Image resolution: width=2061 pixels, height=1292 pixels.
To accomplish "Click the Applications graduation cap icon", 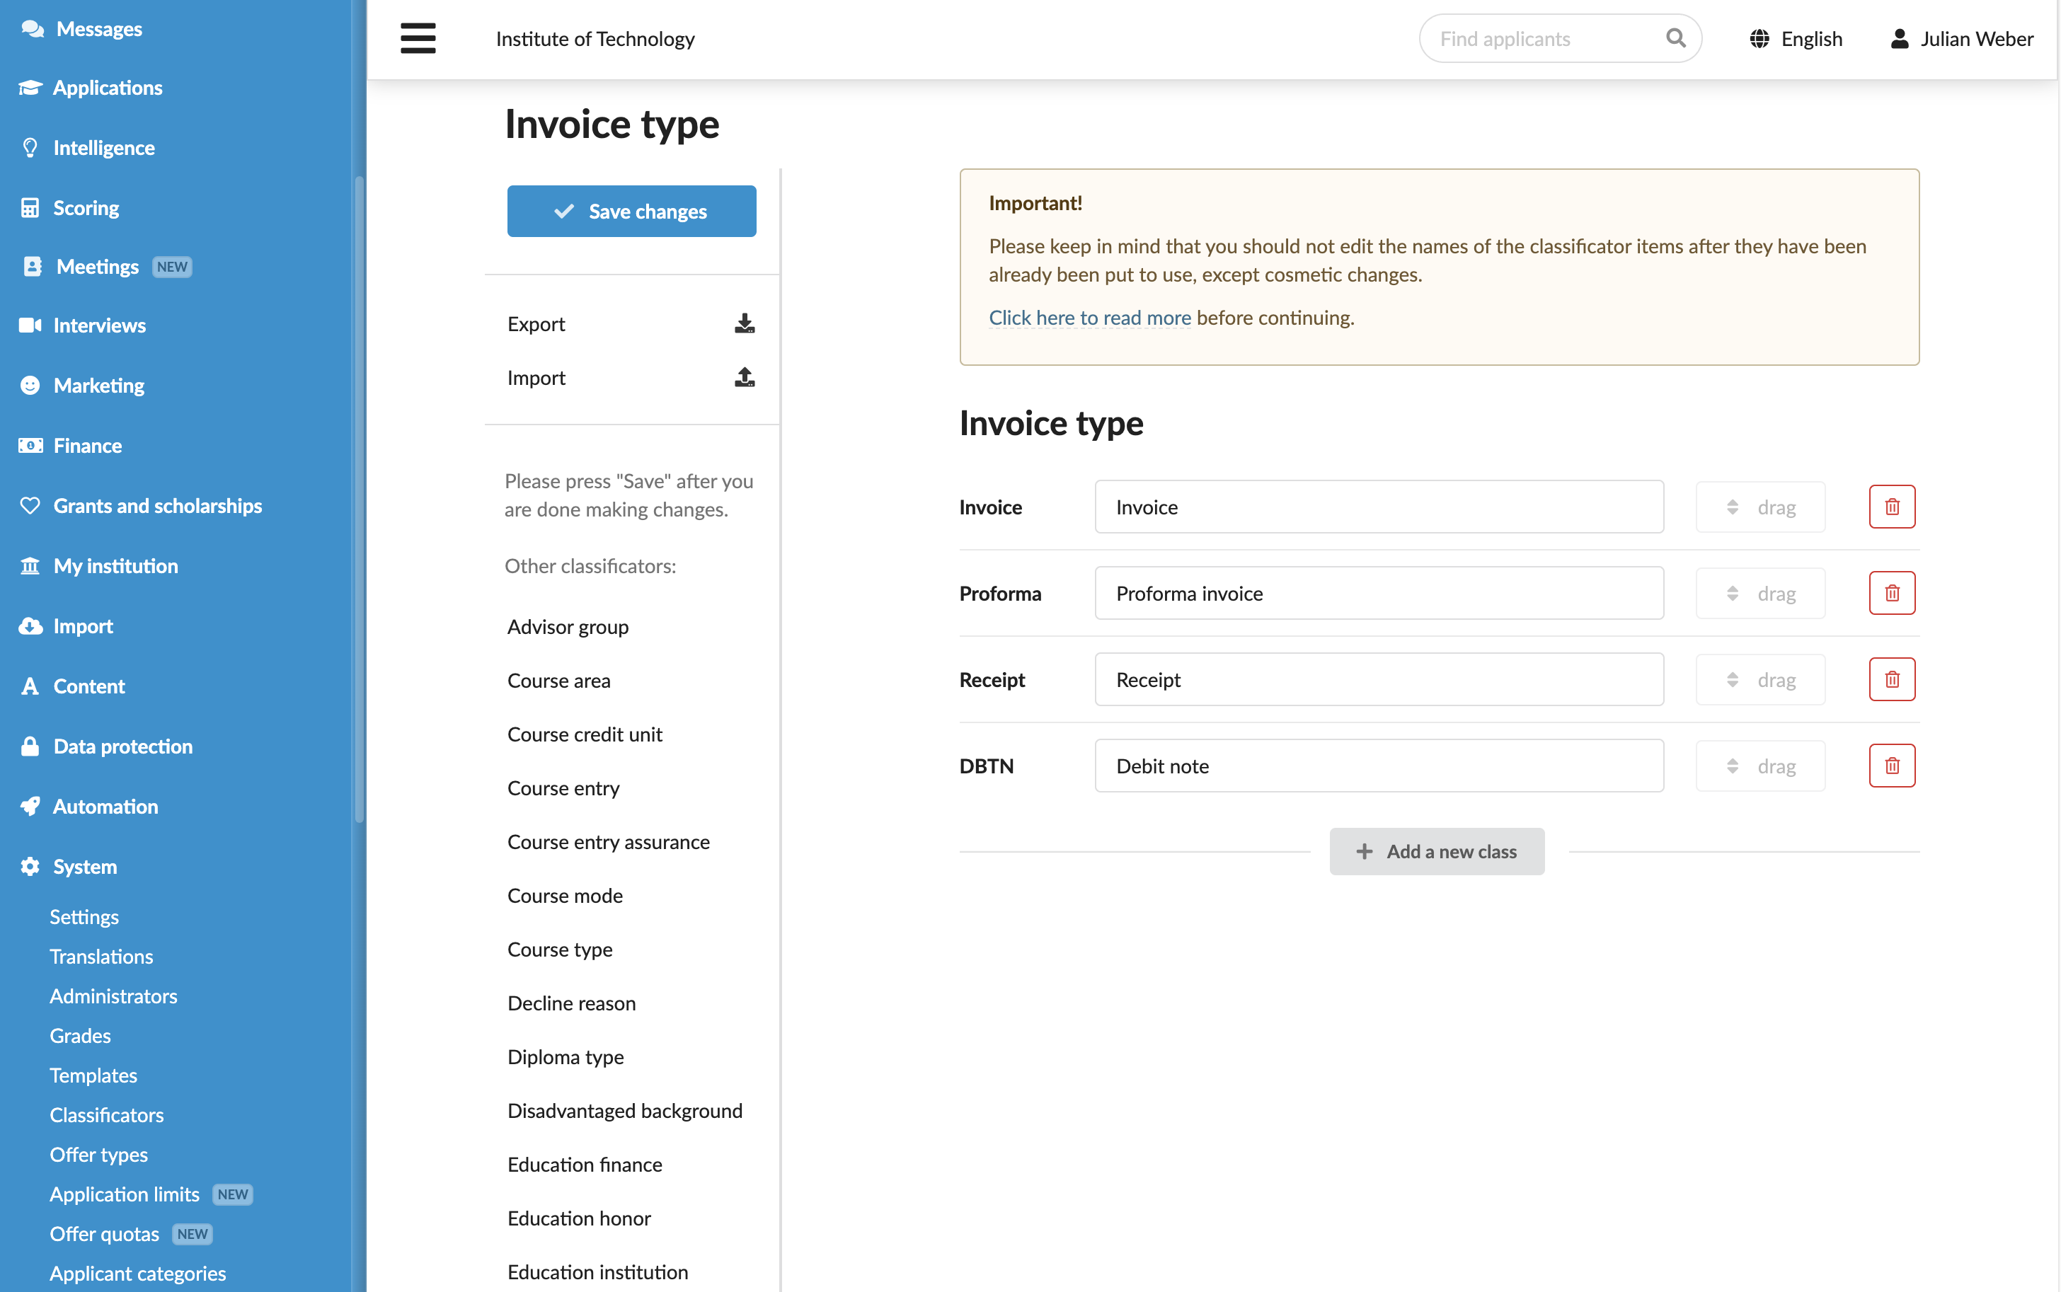I will tap(30, 87).
